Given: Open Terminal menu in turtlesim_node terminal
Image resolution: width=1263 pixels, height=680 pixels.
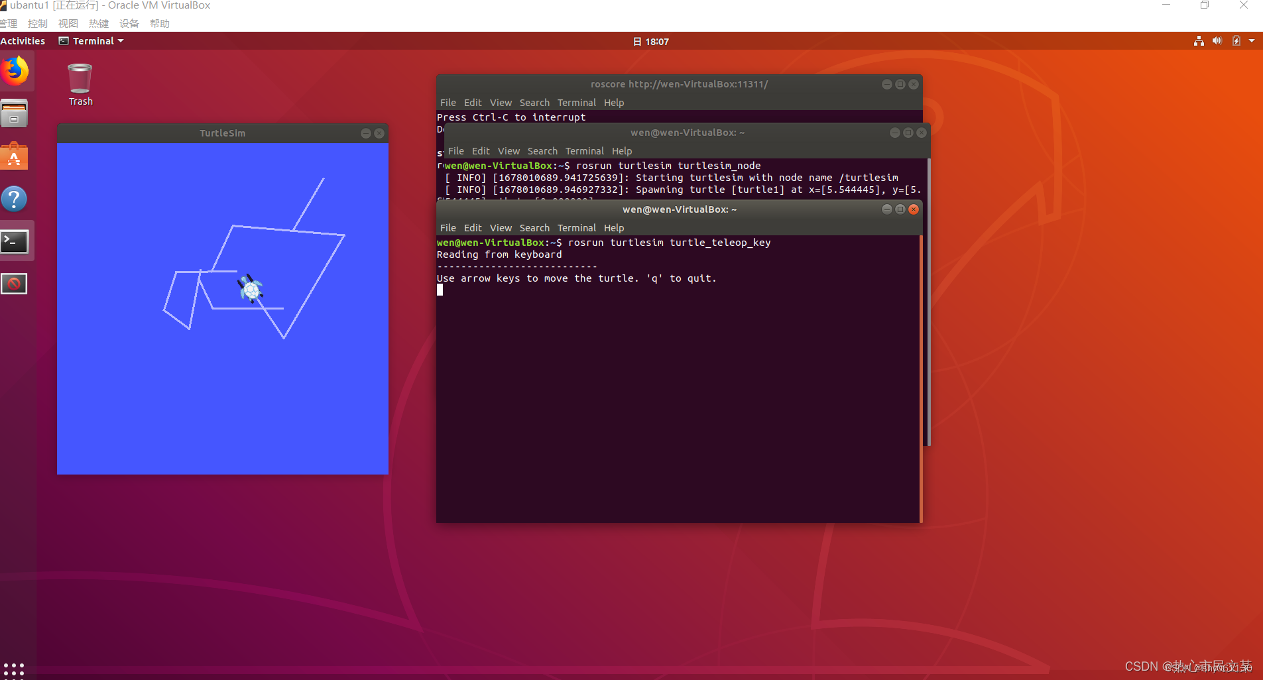Looking at the screenshot, I should pos(585,151).
